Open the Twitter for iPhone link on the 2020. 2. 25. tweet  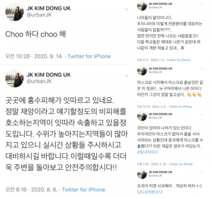(181, 164)
